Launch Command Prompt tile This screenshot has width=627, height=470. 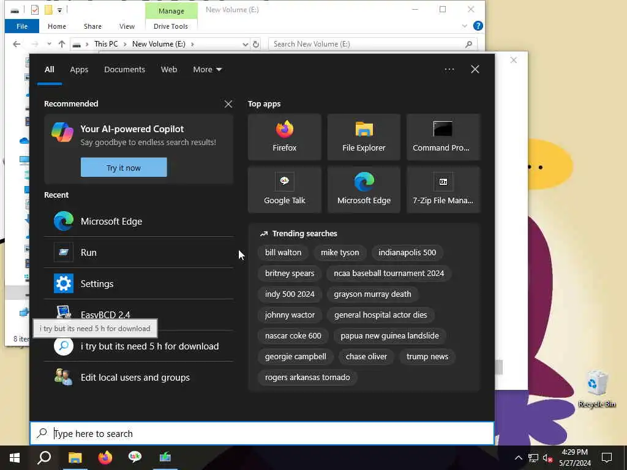tap(443, 137)
